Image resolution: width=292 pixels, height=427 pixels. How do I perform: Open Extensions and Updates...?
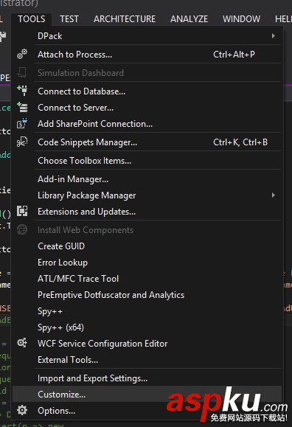pos(147,212)
